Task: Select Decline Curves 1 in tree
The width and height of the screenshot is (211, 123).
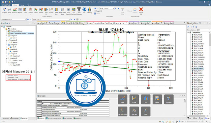Action: (18, 61)
